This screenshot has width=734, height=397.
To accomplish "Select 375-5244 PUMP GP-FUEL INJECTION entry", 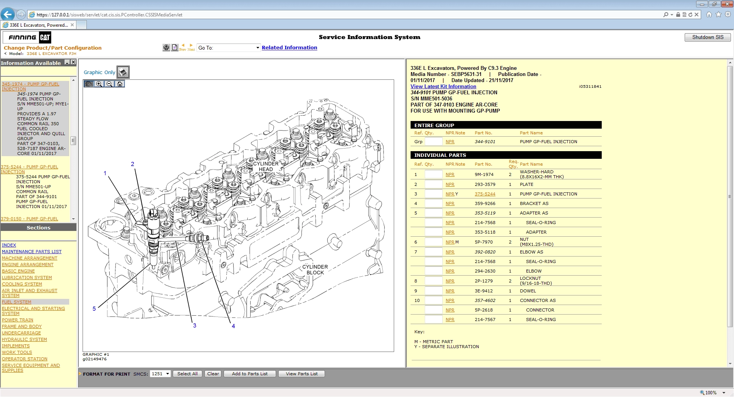I will pos(29,169).
